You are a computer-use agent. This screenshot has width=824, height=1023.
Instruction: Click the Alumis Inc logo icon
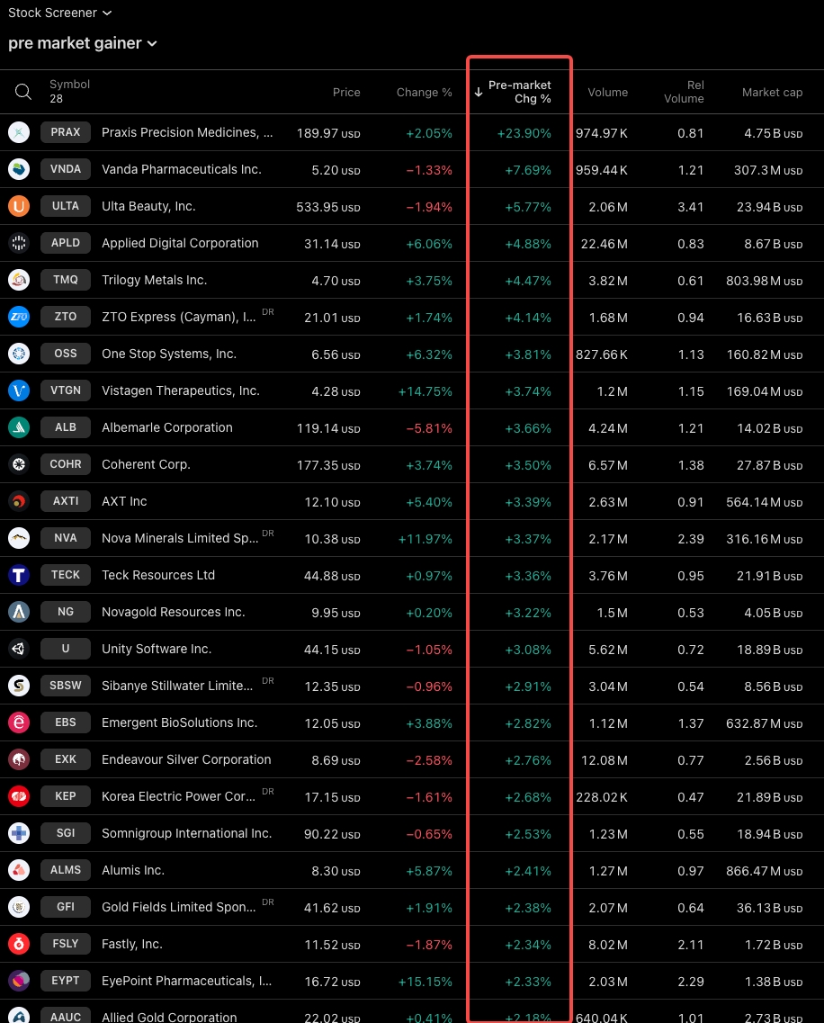19,870
